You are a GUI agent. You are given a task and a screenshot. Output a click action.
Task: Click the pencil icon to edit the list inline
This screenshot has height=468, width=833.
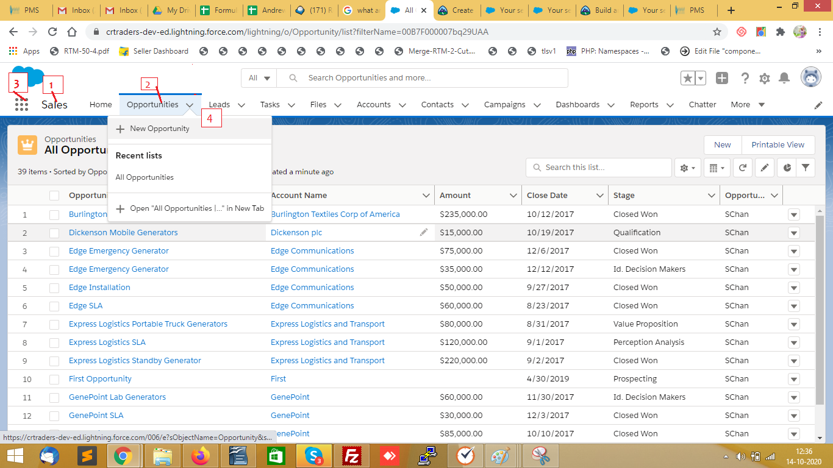click(764, 167)
